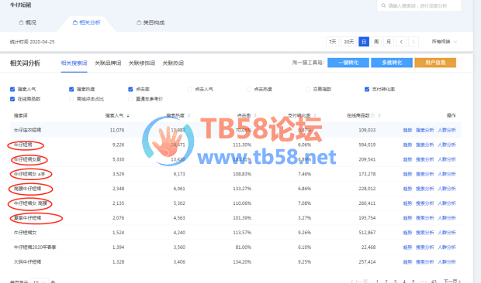Switch to the 相关分析 tab
Image resolution: width=481 pixels, height=283 pixels.
(87, 22)
